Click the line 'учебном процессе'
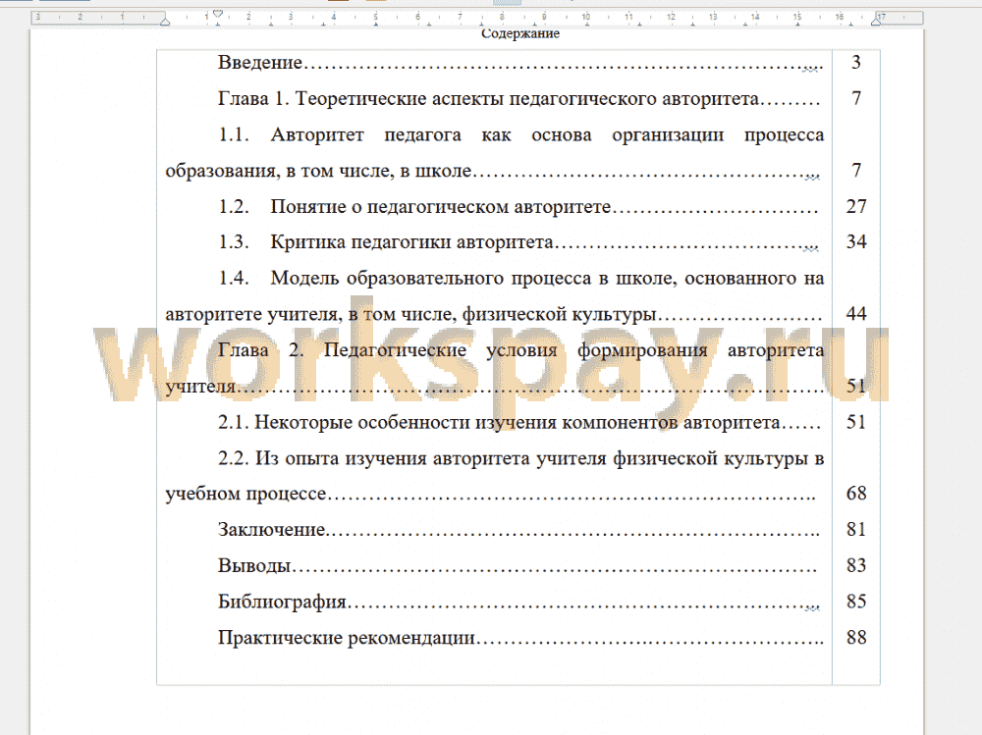This screenshot has height=735, width=982. (490, 494)
